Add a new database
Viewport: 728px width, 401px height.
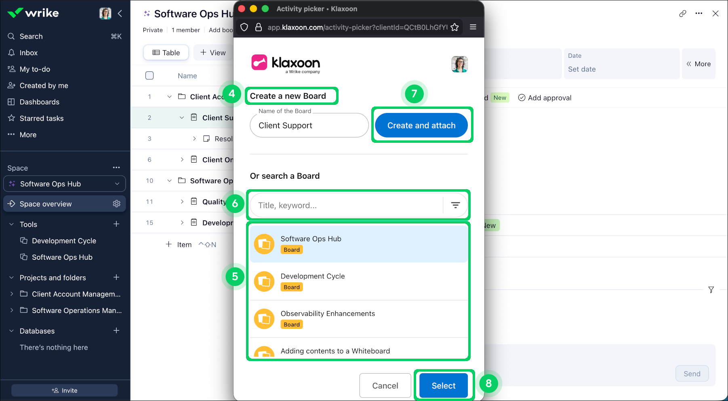116,330
